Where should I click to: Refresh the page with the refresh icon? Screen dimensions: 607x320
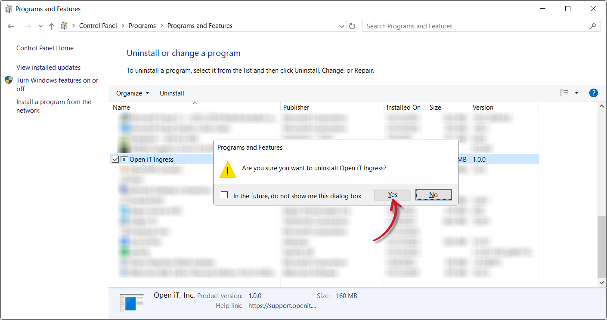point(352,26)
